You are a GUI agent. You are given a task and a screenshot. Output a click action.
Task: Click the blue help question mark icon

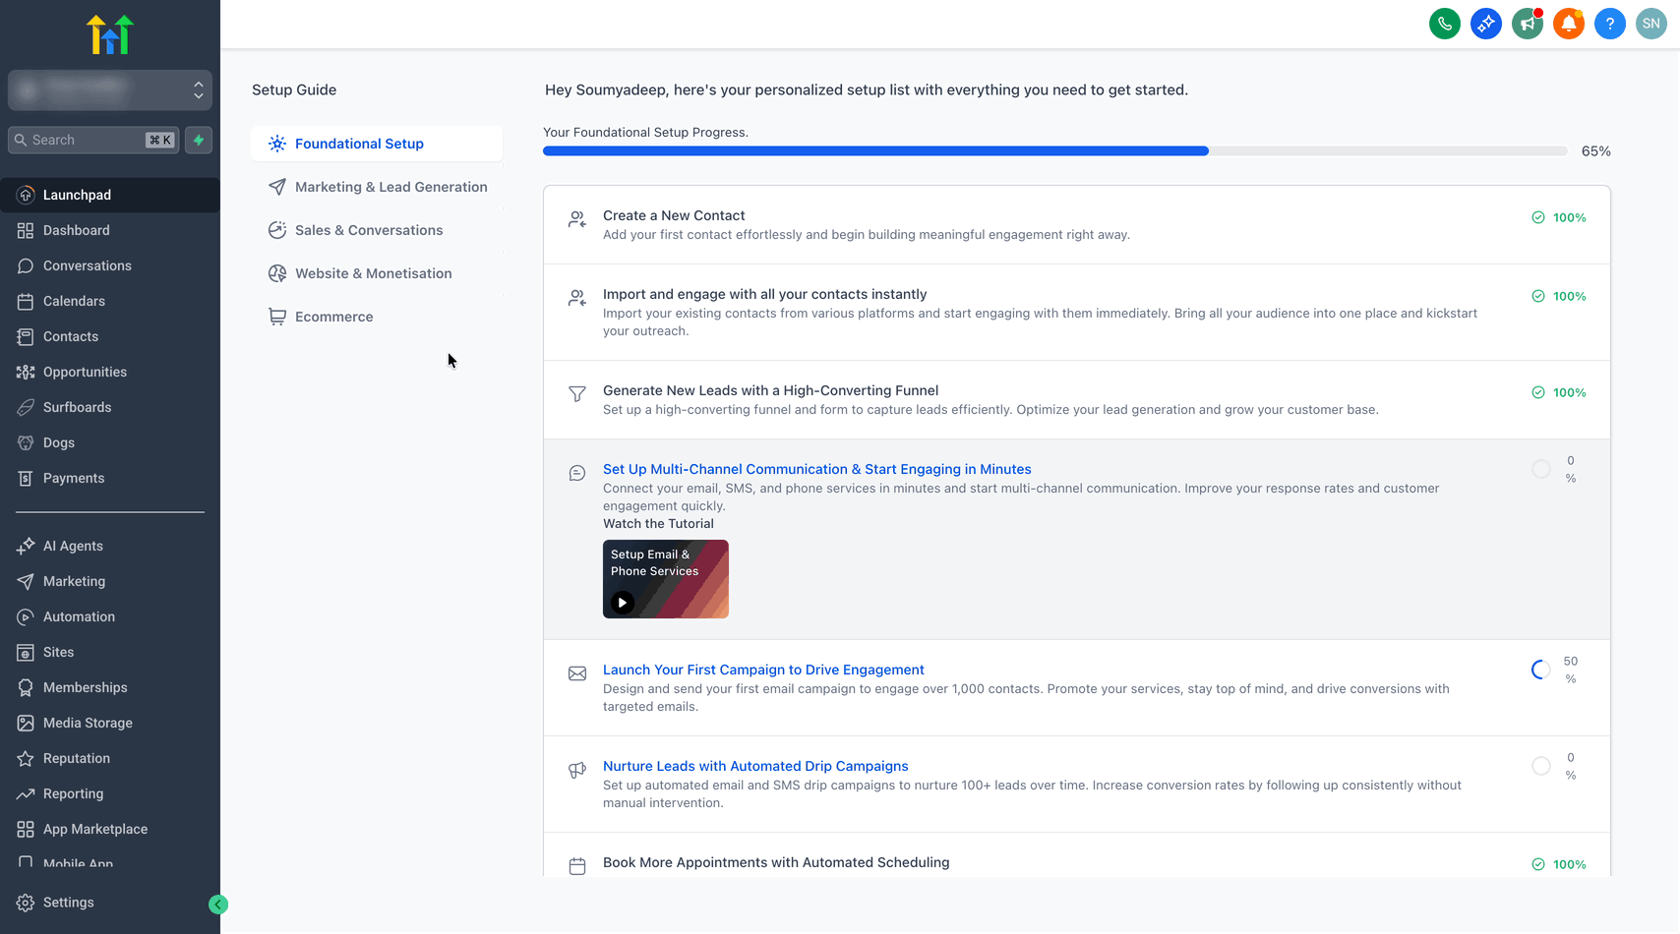(x=1609, y=24)
